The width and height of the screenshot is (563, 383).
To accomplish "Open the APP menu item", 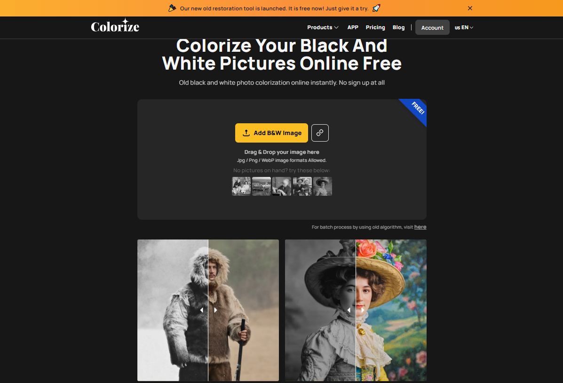I will point(353,27).
